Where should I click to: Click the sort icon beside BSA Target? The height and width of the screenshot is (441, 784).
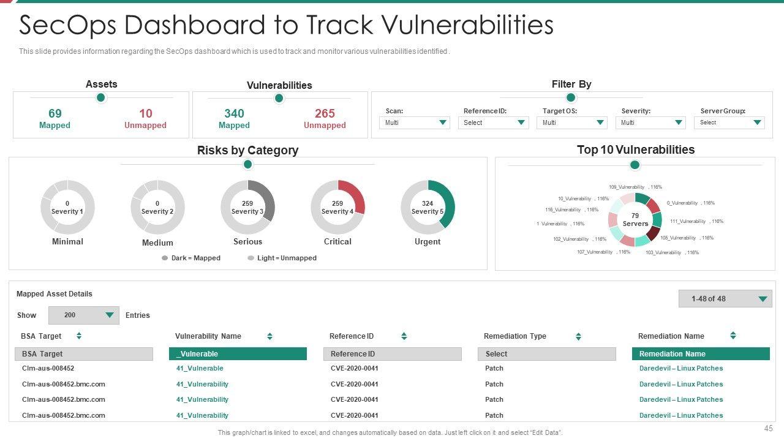coord(79,336)
